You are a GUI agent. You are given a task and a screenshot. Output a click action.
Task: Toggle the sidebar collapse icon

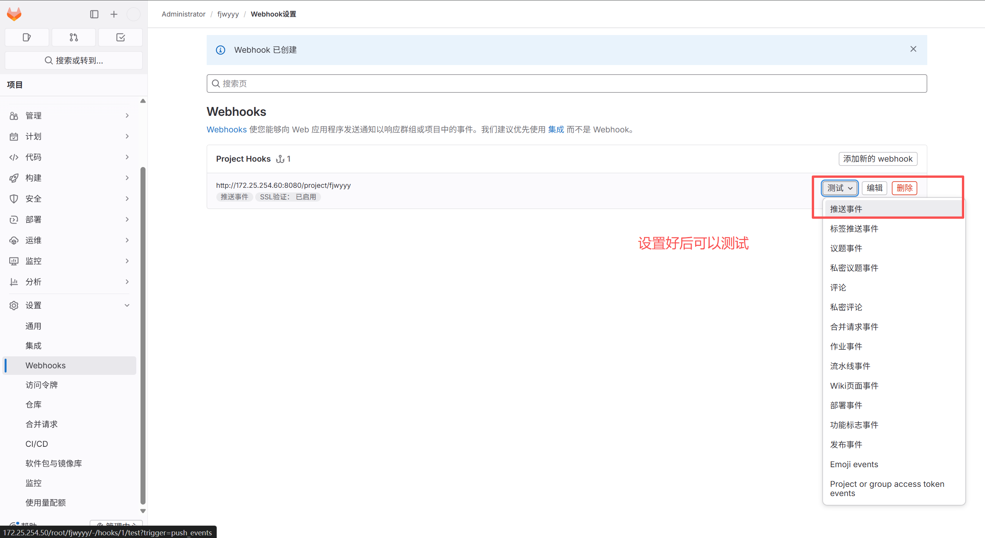coord(94,14)
